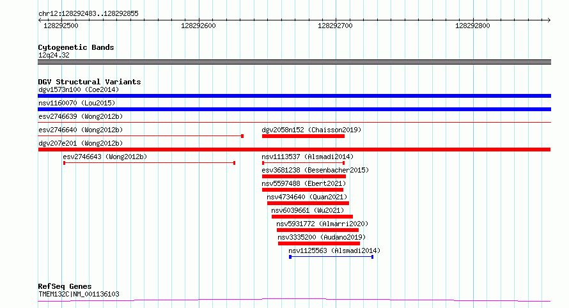Select the thin red esv2746640 feature line
The image size is (569, 308).
[141, 136]
